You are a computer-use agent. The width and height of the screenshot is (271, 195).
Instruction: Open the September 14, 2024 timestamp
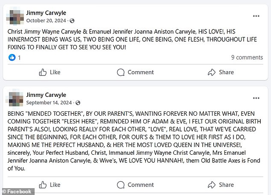click(49, 103)
